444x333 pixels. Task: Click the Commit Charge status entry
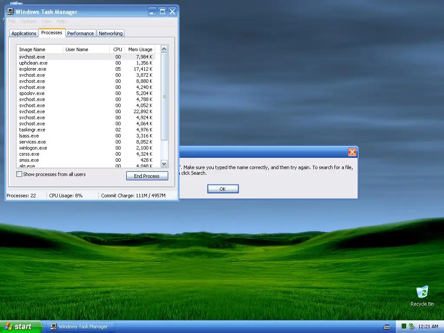[x=133, y=196]
